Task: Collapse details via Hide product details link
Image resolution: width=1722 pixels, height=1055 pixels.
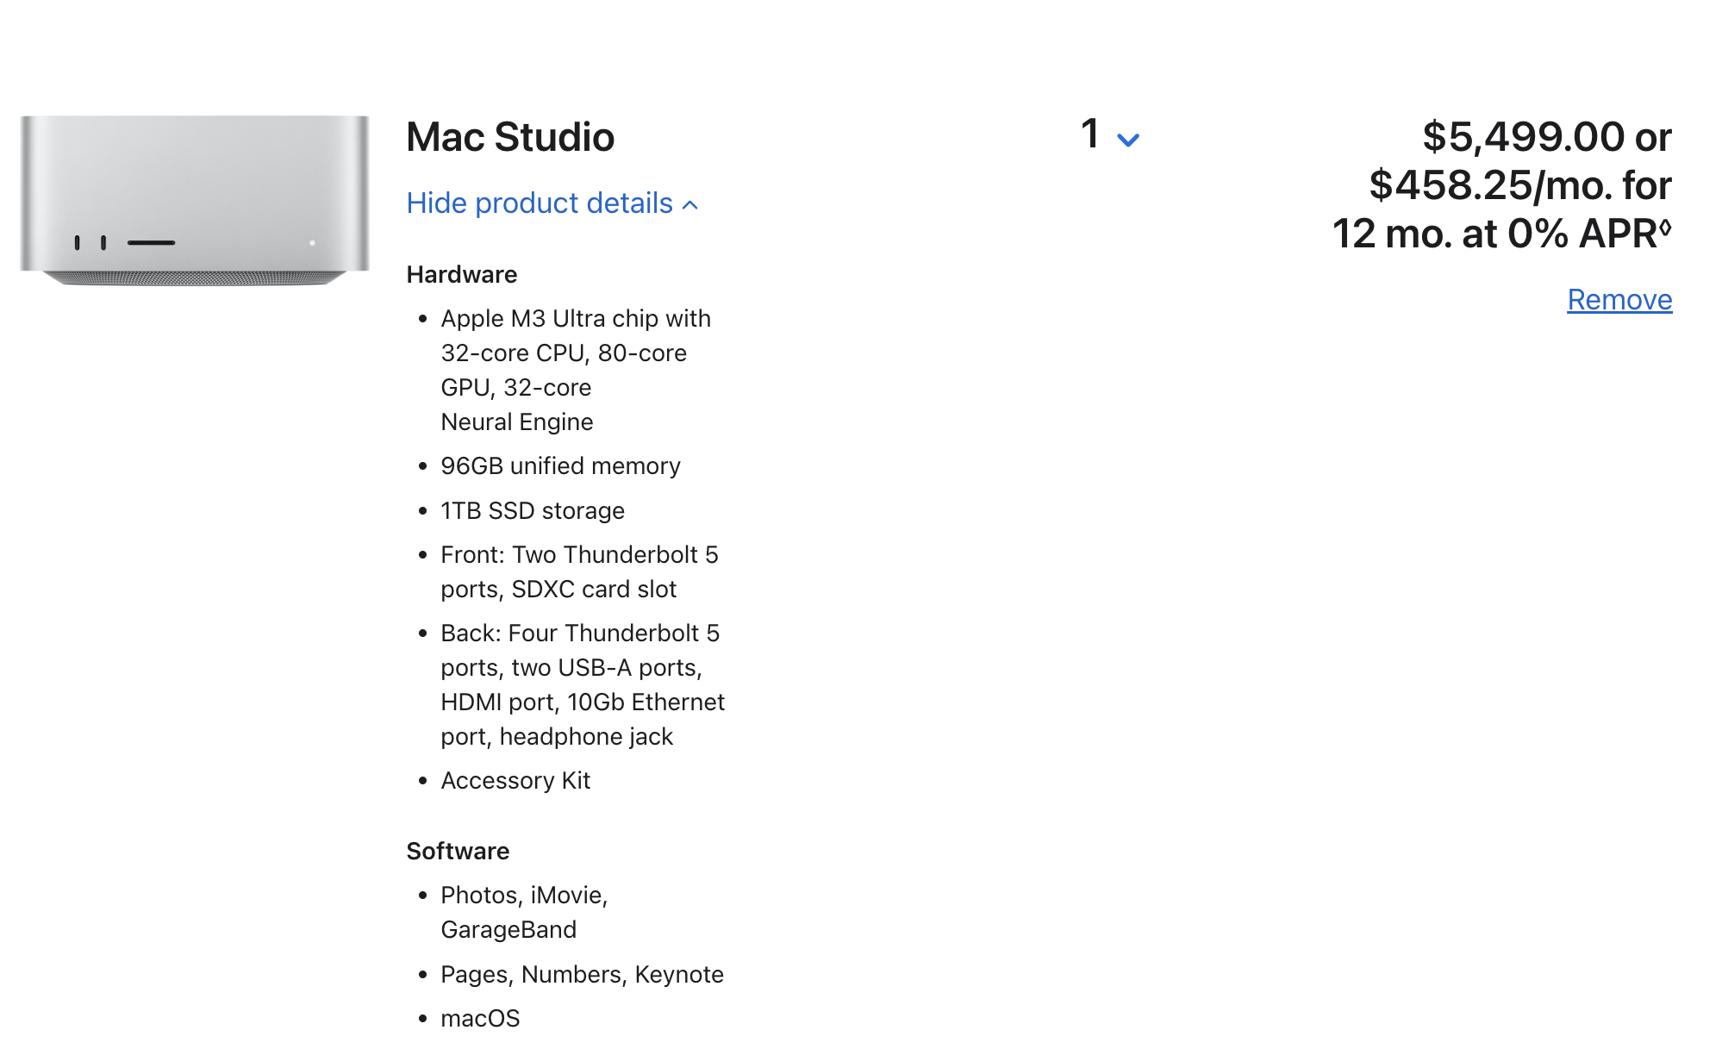Action: click(x=540, y=203)
